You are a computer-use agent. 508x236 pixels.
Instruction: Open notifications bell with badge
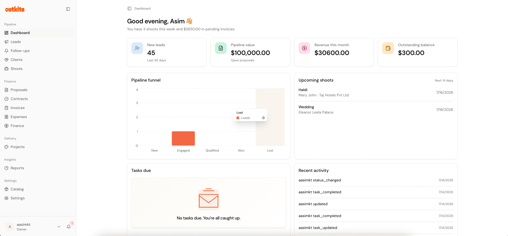pyautogui.click(x=69, y=226)
